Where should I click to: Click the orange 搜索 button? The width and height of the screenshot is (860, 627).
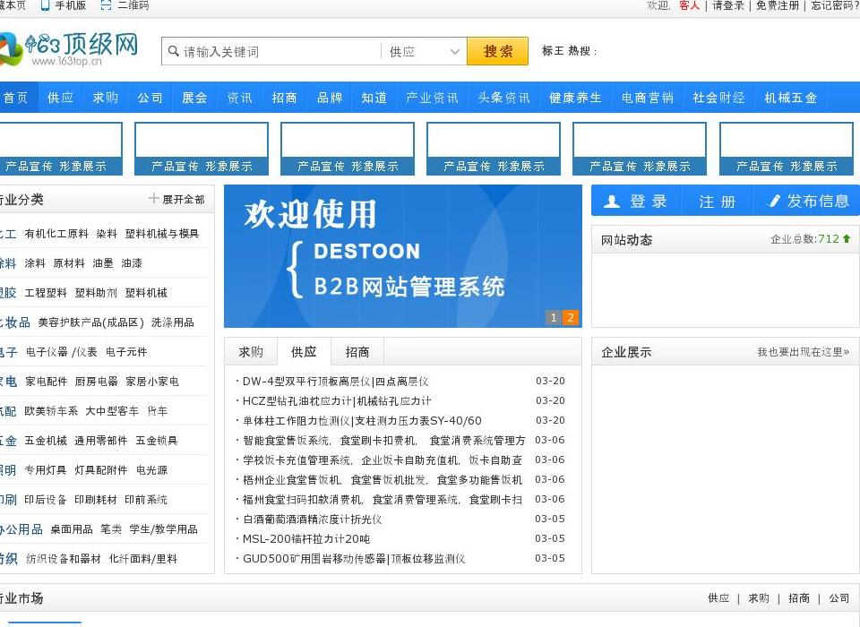[x=497, y=51]
